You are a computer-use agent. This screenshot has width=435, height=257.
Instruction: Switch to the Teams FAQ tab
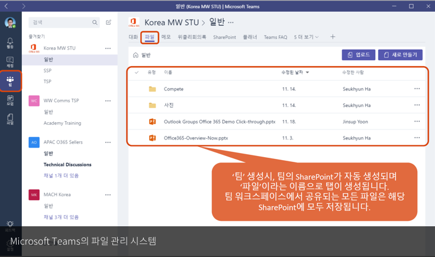pos(275,37)
